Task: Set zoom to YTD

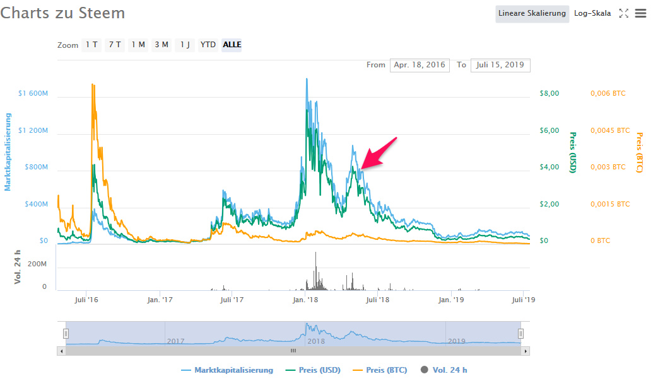Action: coord(208,45)
